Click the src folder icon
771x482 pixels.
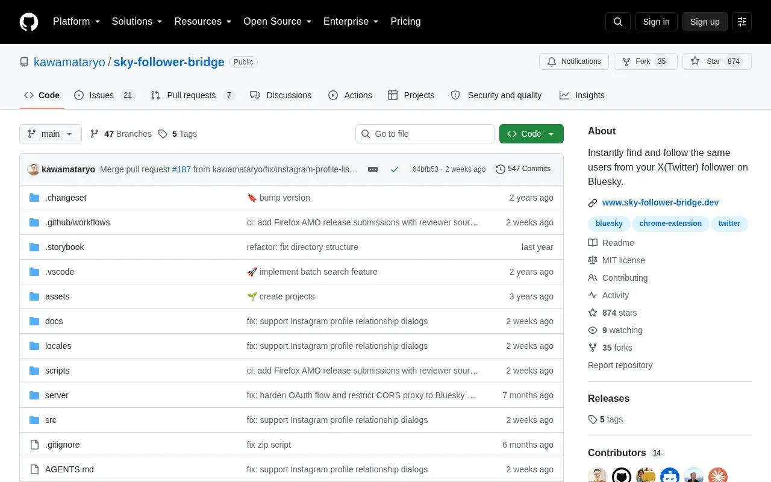[34, 420]
